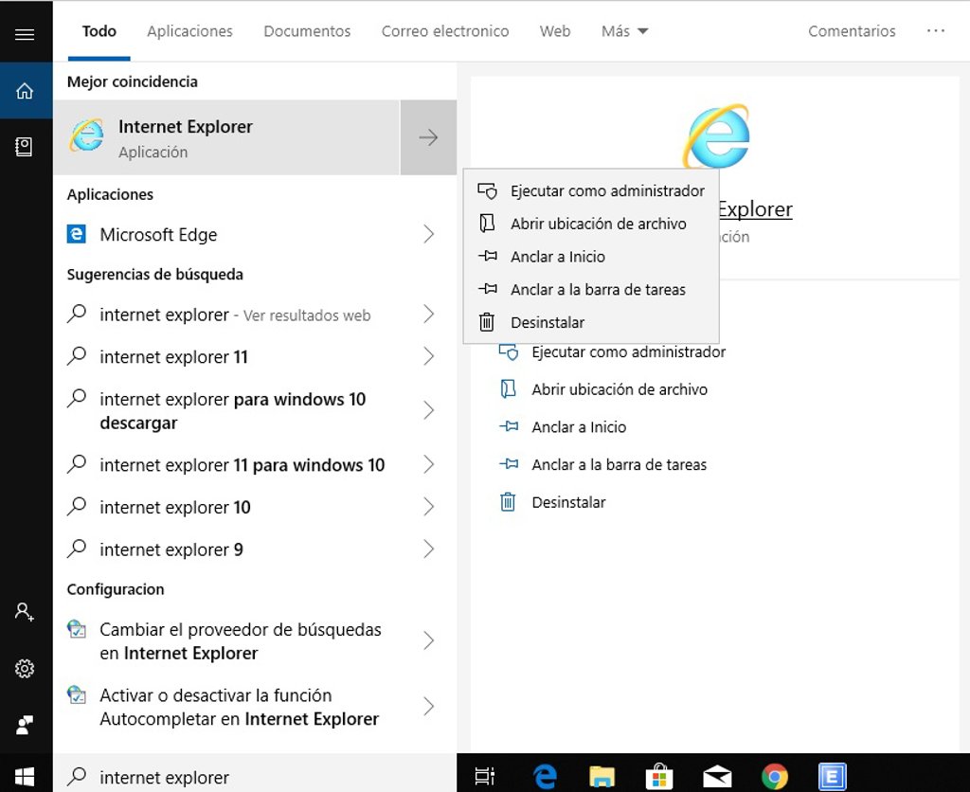The width and height of the screenshot is (970, 792).
Task: Click 'Anclar a Inicio' in the preview pane
Action: click(579, 427)
